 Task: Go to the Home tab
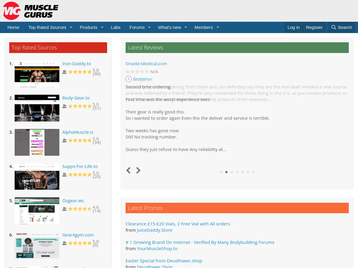click(13, 27)
